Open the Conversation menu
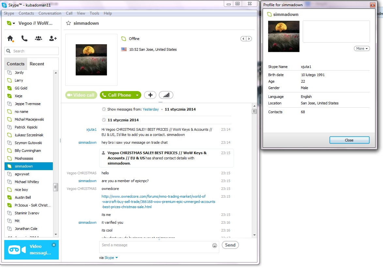The width and height of the screenshot is (383, 268). (50, 13)
